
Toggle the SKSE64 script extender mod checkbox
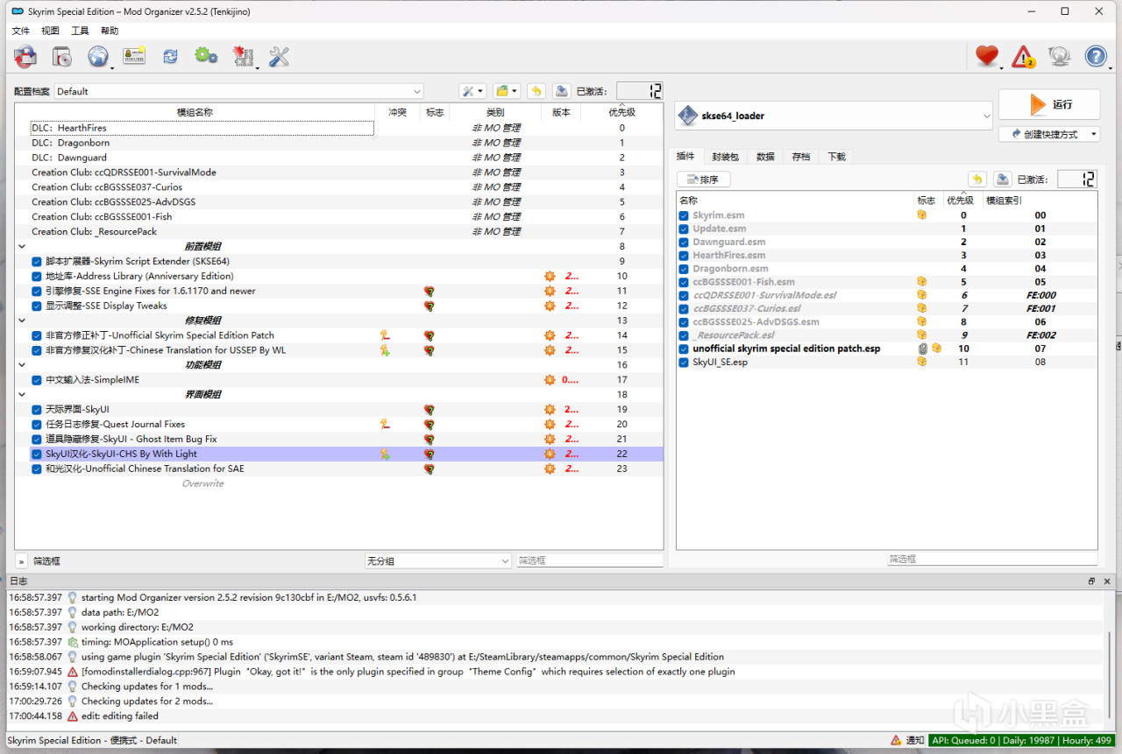[37, 261]
